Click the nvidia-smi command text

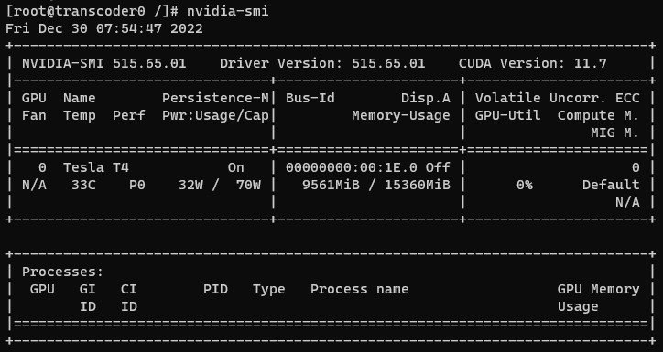227,11
